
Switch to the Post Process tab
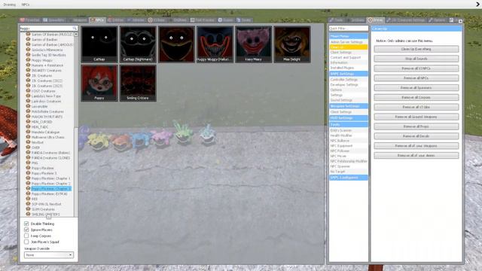click(x=203, y=20)
